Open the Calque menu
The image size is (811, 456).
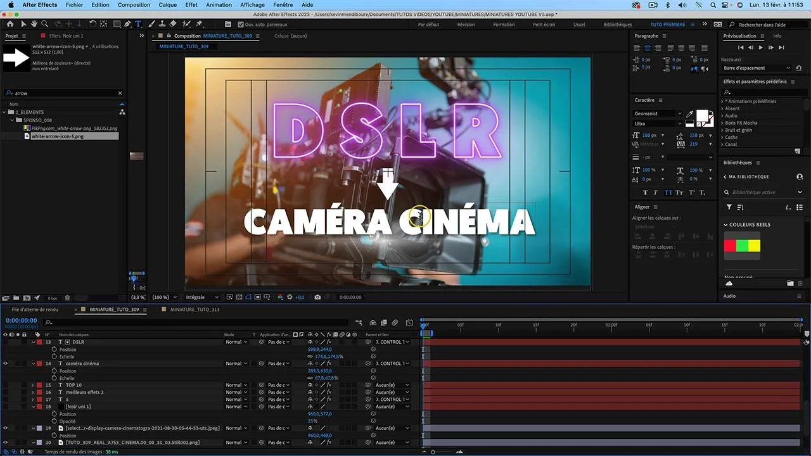[168, 4]
